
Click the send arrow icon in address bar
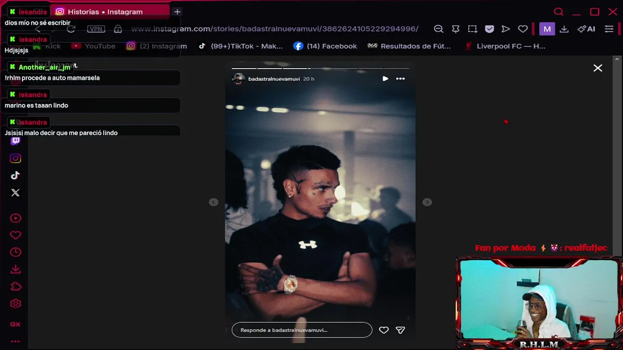tap(506, 29)
